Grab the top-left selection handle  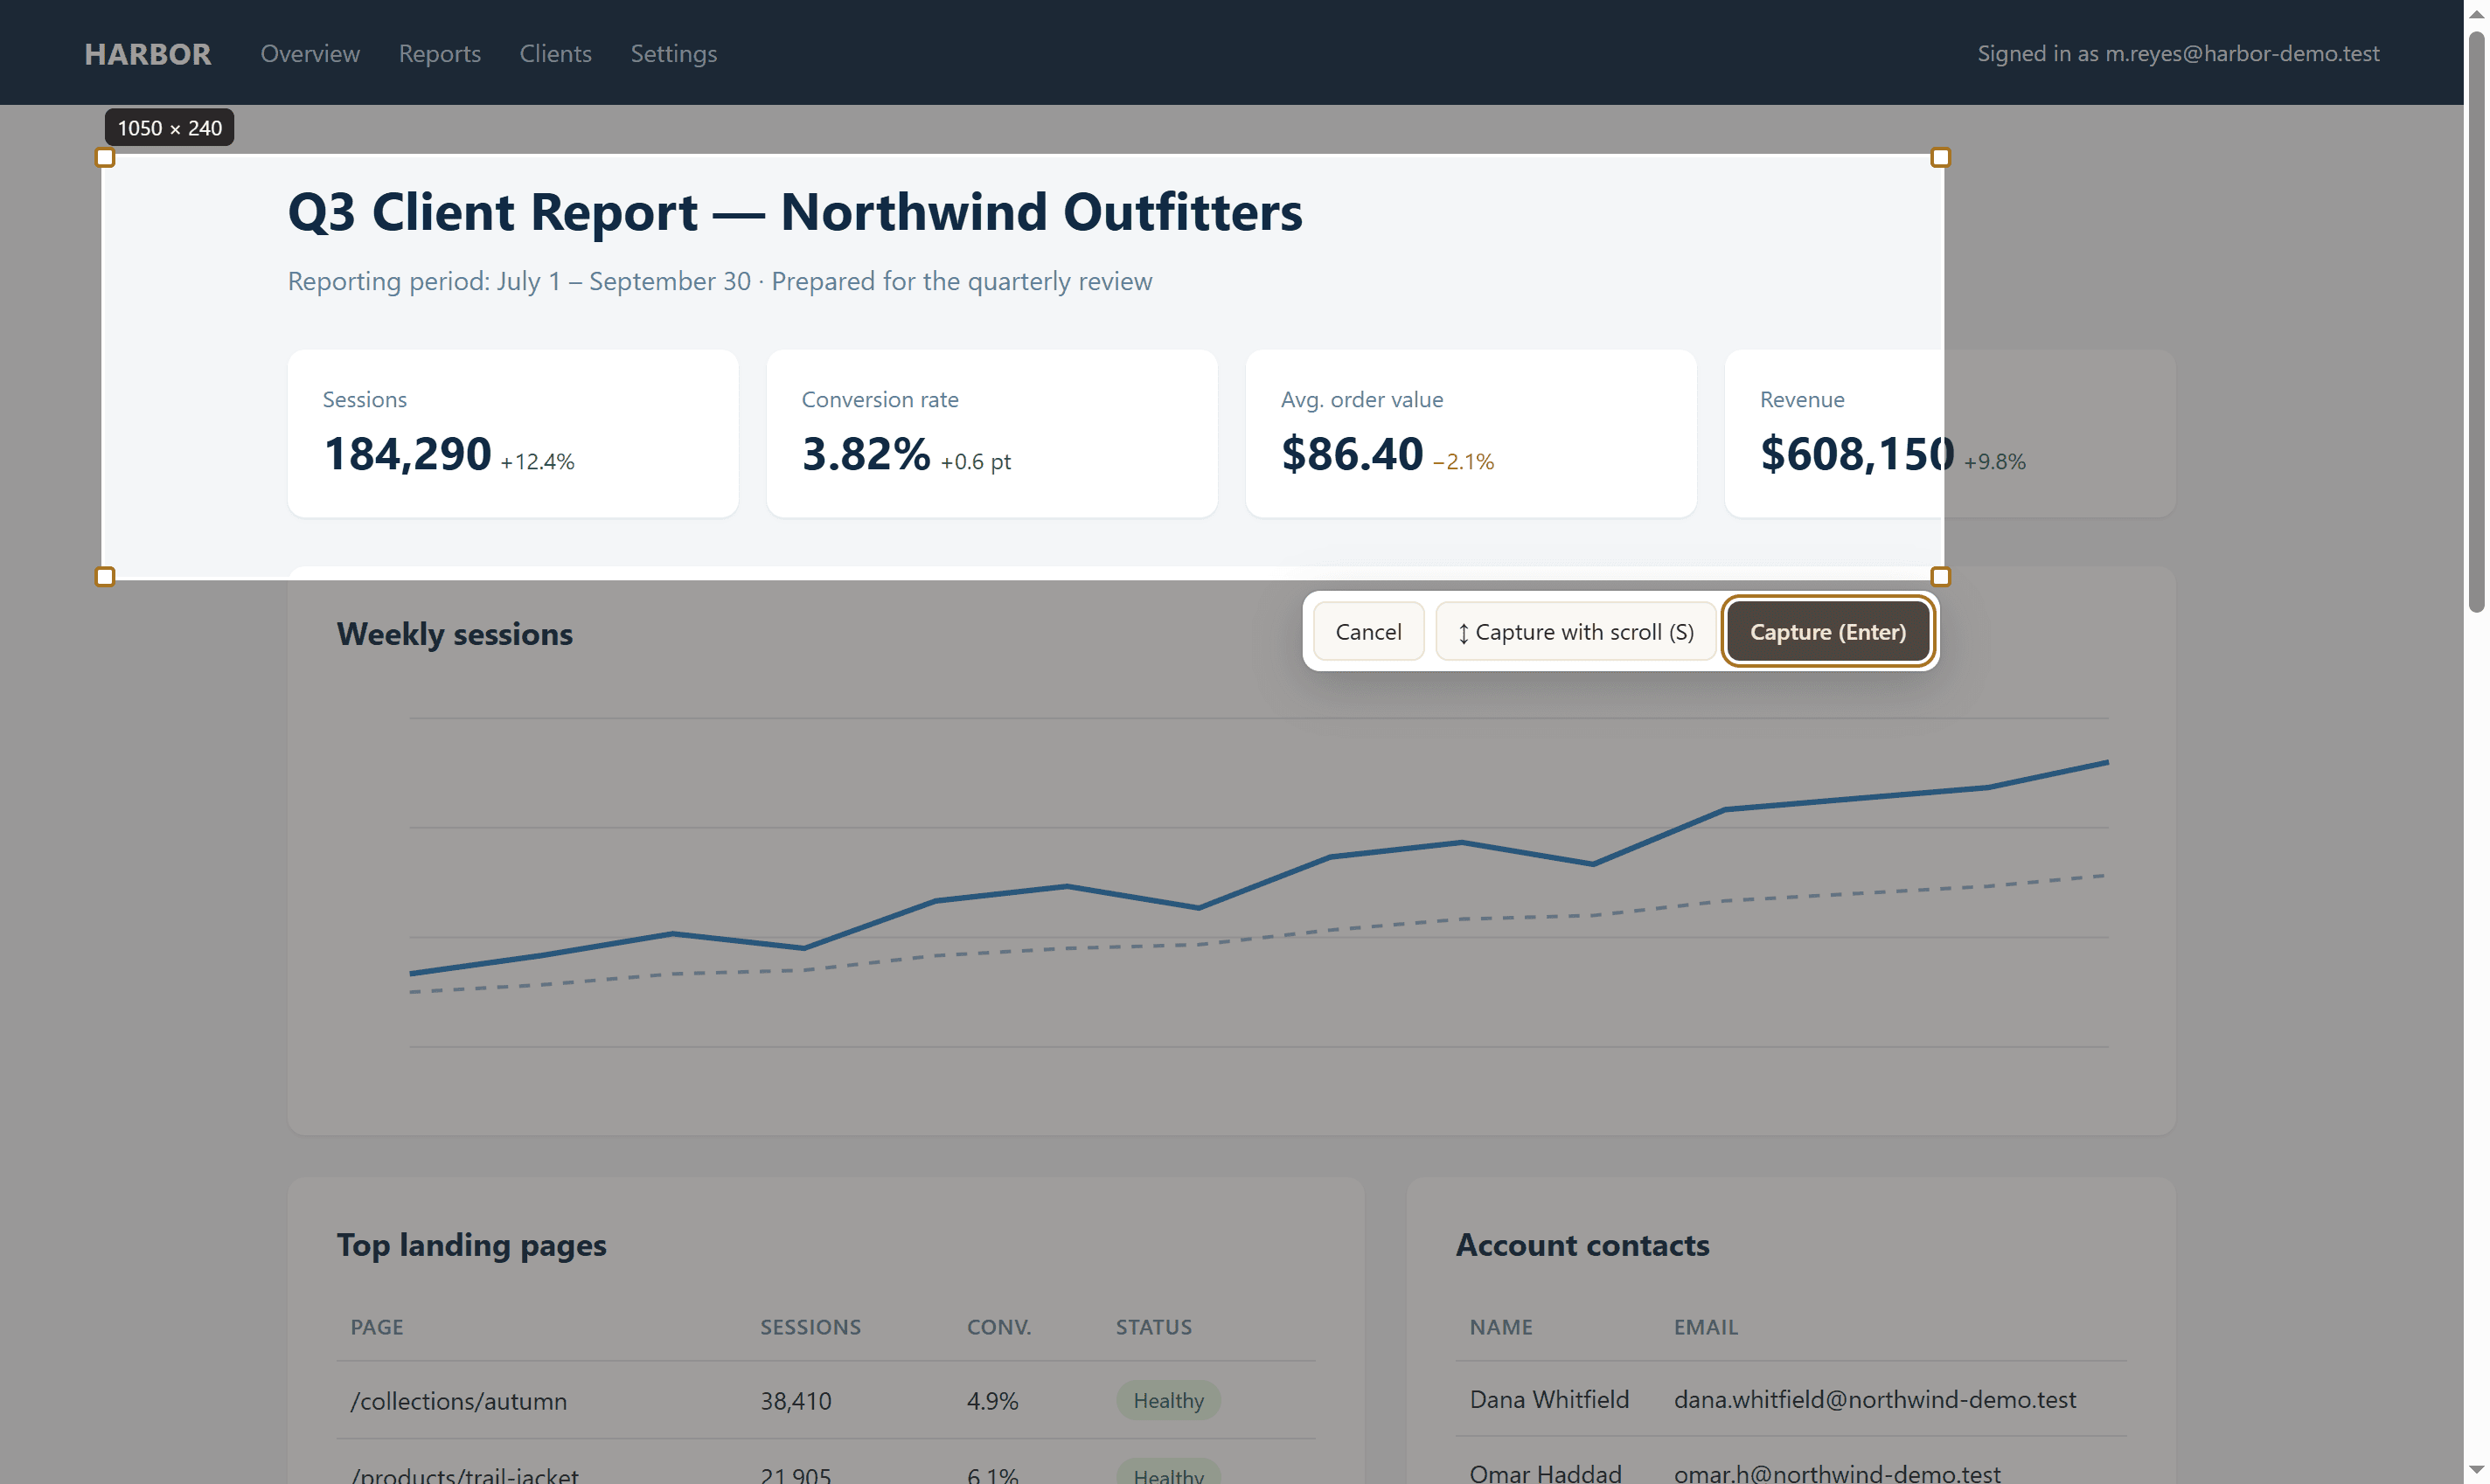105,158
